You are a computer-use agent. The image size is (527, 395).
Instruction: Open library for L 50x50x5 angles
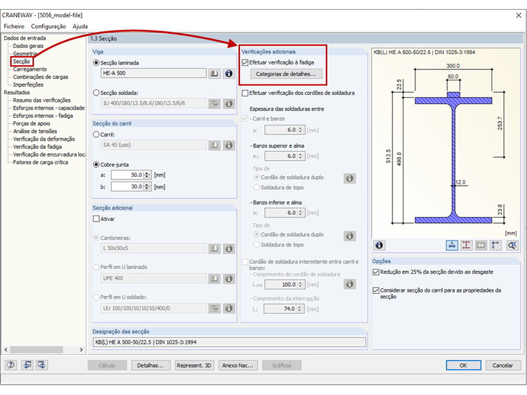(214, 249)
